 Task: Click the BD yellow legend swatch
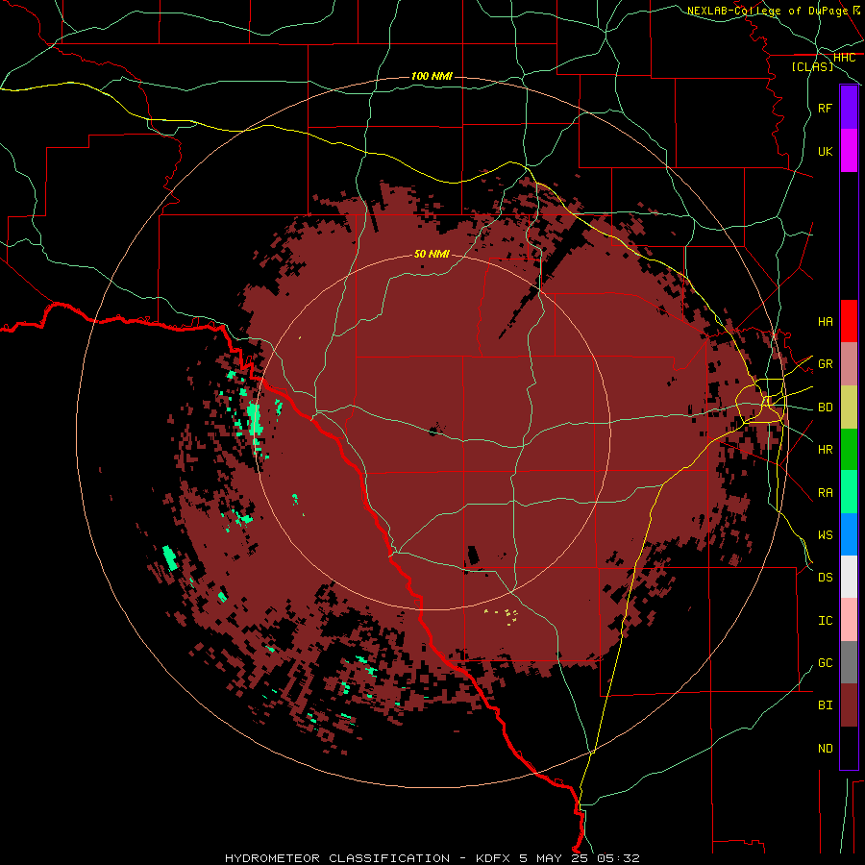(x=849, y=408)
